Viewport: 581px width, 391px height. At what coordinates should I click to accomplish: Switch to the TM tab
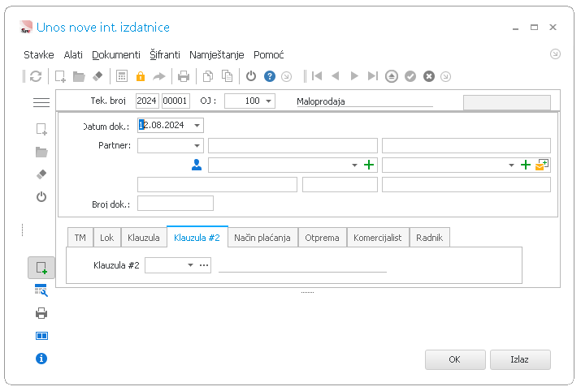point(80,238)
